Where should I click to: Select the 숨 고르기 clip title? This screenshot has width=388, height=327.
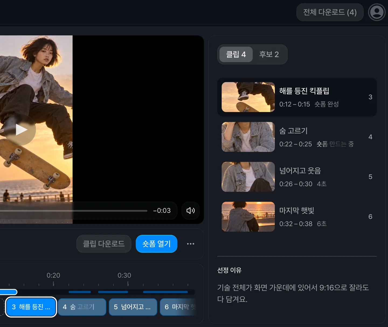[x=293, y=131]
